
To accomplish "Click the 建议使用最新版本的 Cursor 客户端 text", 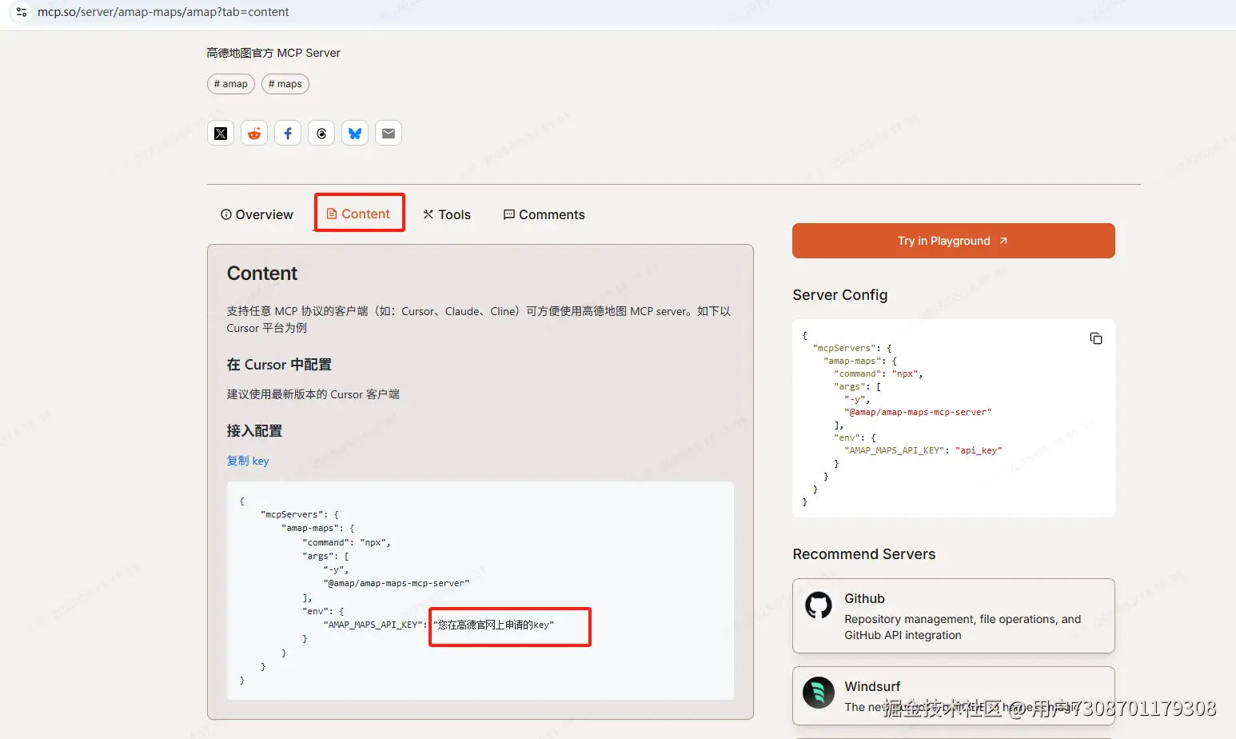I will pos(313,394).
